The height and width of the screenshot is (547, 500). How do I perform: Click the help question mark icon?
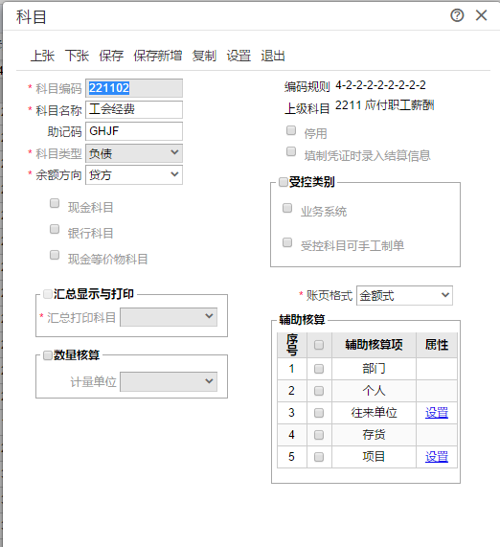pyautogui.click(x=457, y=15)
